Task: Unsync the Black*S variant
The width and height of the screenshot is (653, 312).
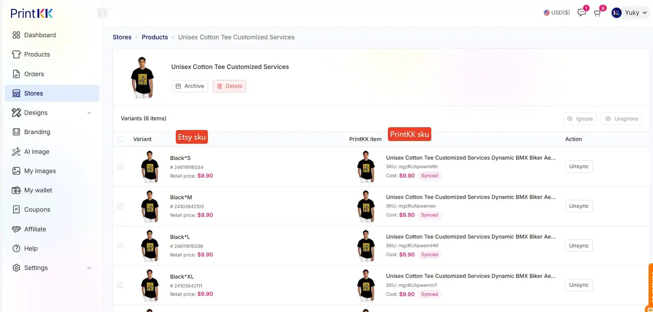Action: pyautogui.click(x=579, y=167)
